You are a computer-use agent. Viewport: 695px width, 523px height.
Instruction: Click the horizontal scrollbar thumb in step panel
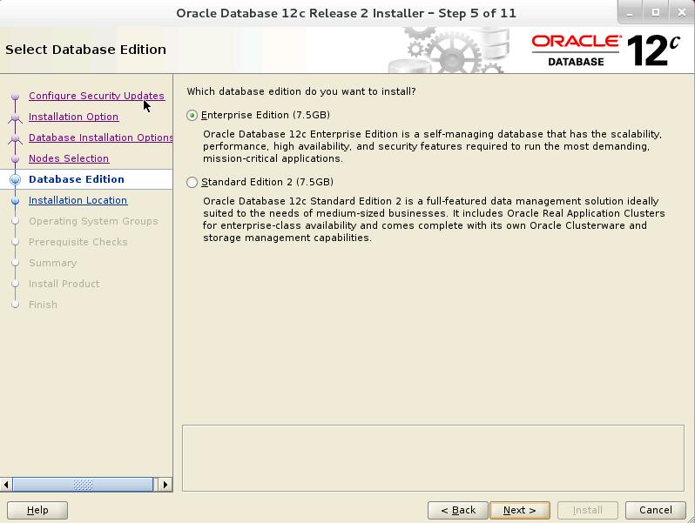point(83,485)
